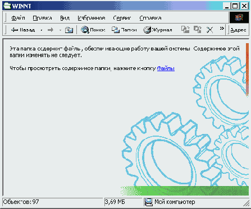Expand the toolbar overflow chevron
Image resolution: width=251 pixels, height=209 pixels.
222,29
